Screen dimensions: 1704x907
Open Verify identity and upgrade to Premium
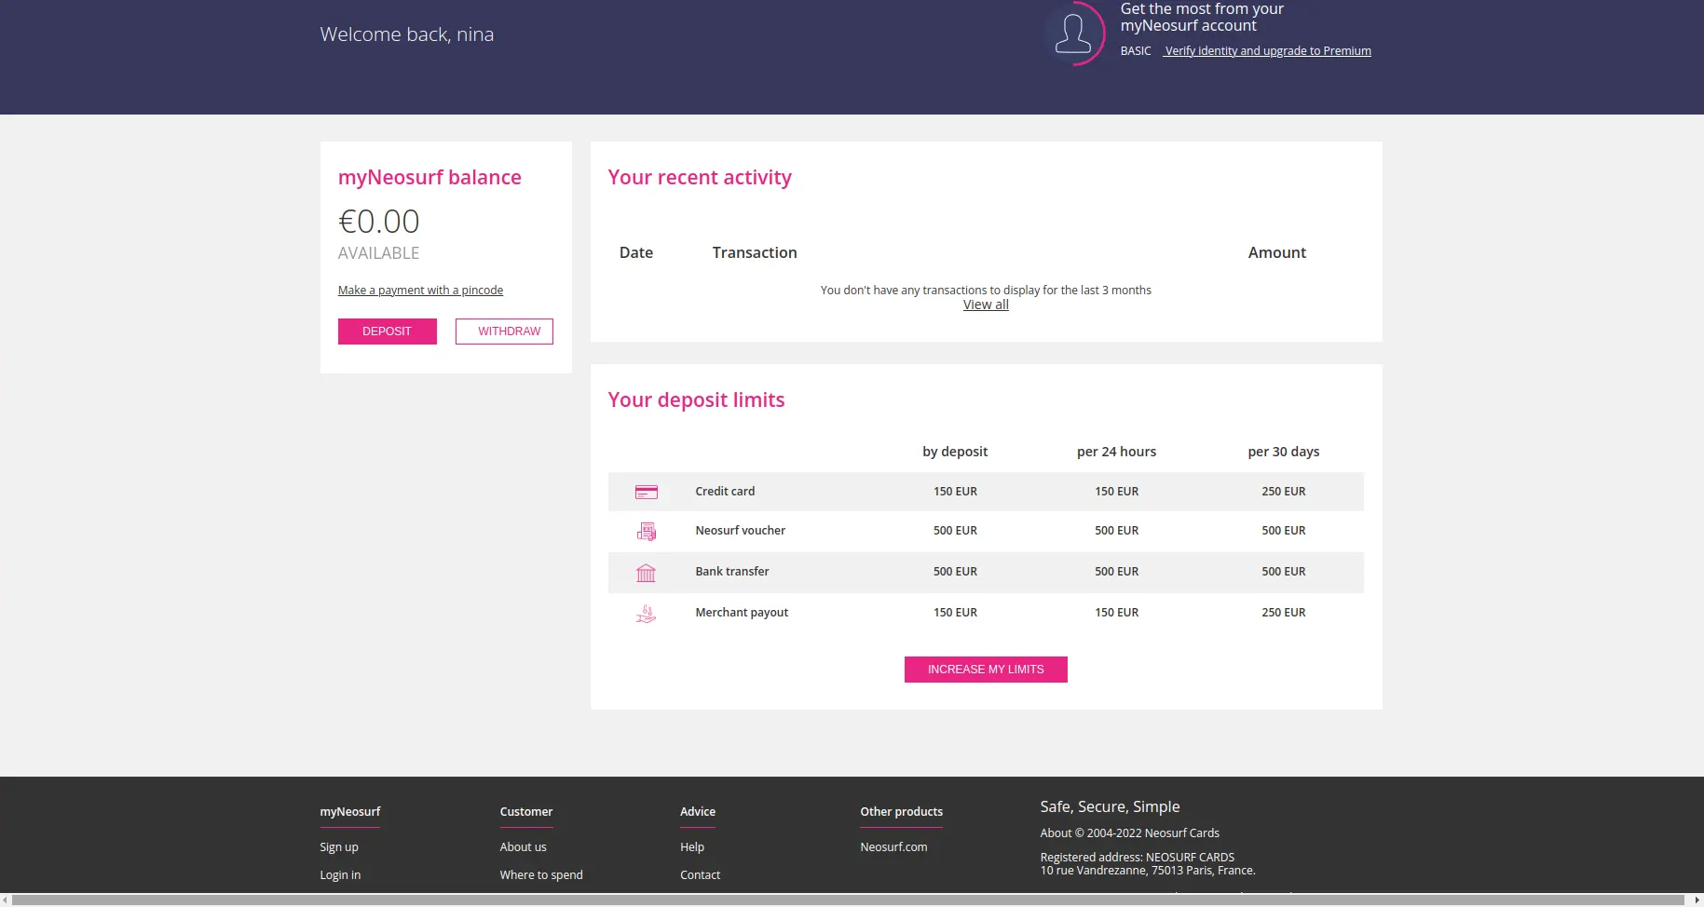tap(1267, 50)
